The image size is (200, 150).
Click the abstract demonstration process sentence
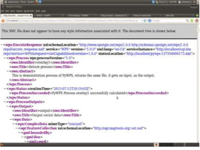[x=83, y=76]
